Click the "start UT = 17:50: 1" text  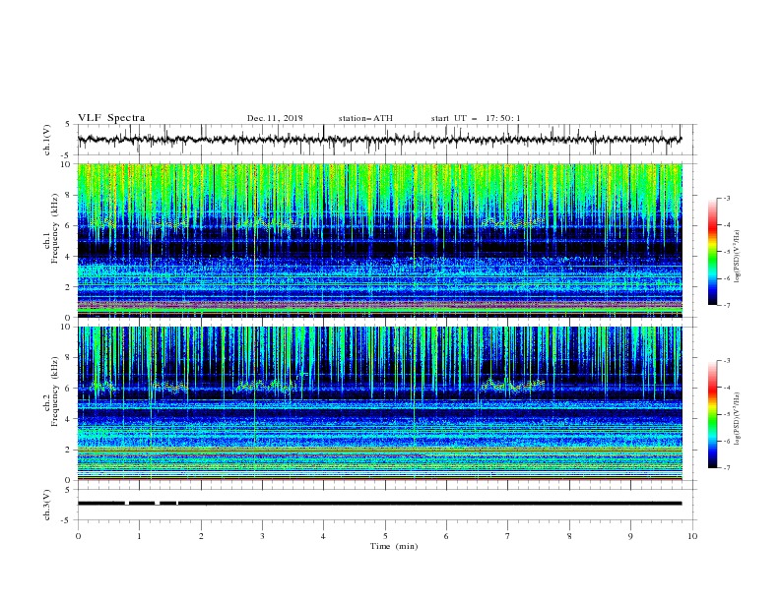[476, 118]
